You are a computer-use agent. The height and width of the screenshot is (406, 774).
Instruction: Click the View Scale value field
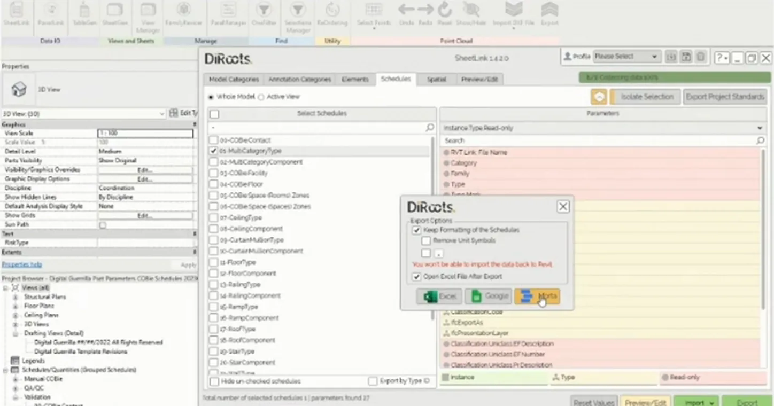point(145,134)
